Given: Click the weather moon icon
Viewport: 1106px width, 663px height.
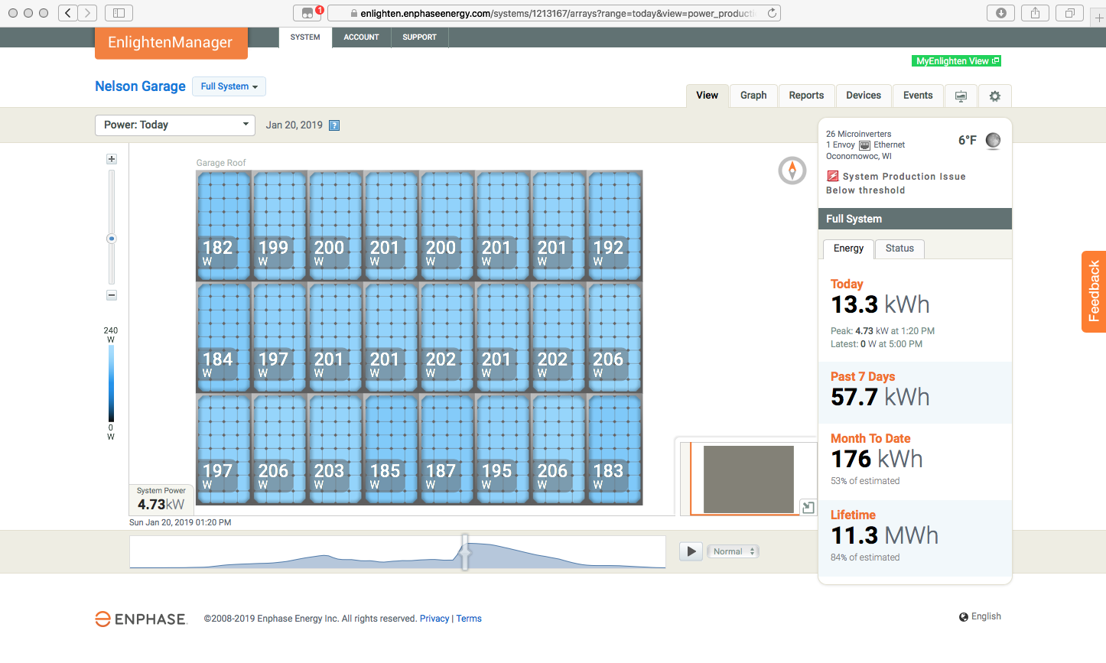Looking at the screenshot, I should click(x=993, y=140).
